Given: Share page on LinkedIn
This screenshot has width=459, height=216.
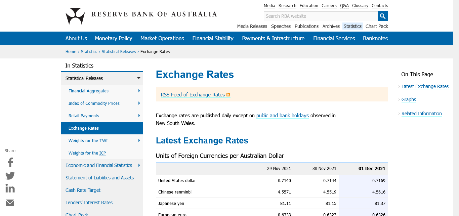Looking at the screenshot, I should click(x=10, y=189).
